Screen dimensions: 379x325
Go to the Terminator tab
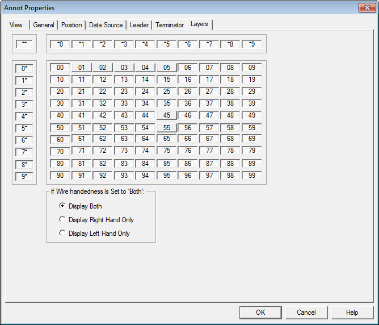click(170, 25)
